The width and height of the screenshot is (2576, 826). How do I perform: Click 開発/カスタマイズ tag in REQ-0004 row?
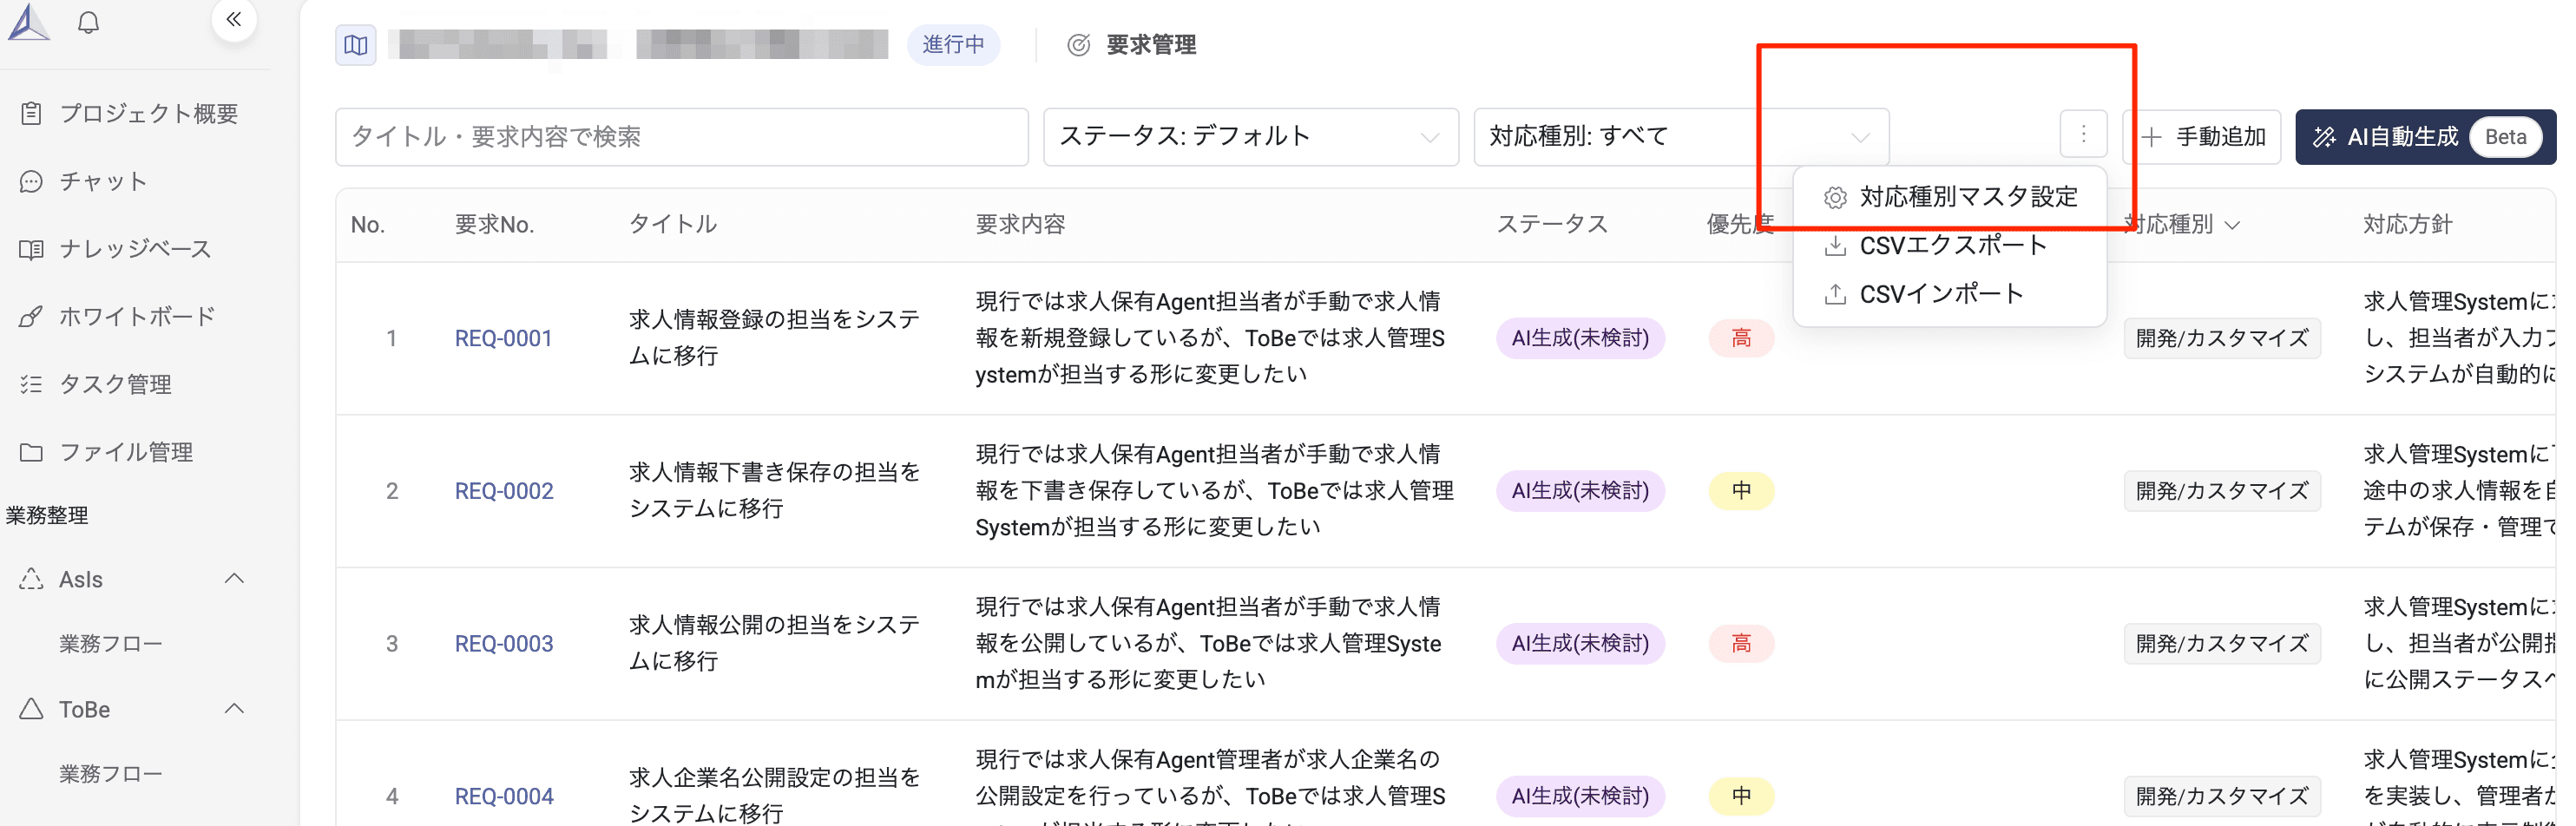(2222, 797)
